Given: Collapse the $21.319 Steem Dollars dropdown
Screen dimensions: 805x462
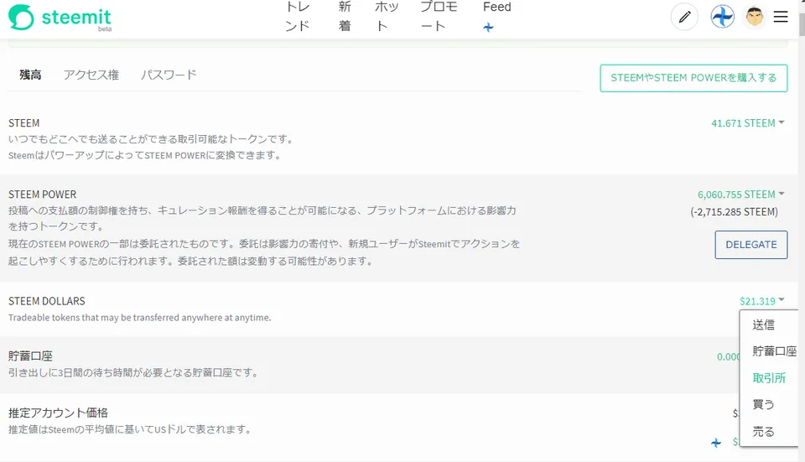Looking at the screenshot, I should [762, 301].
